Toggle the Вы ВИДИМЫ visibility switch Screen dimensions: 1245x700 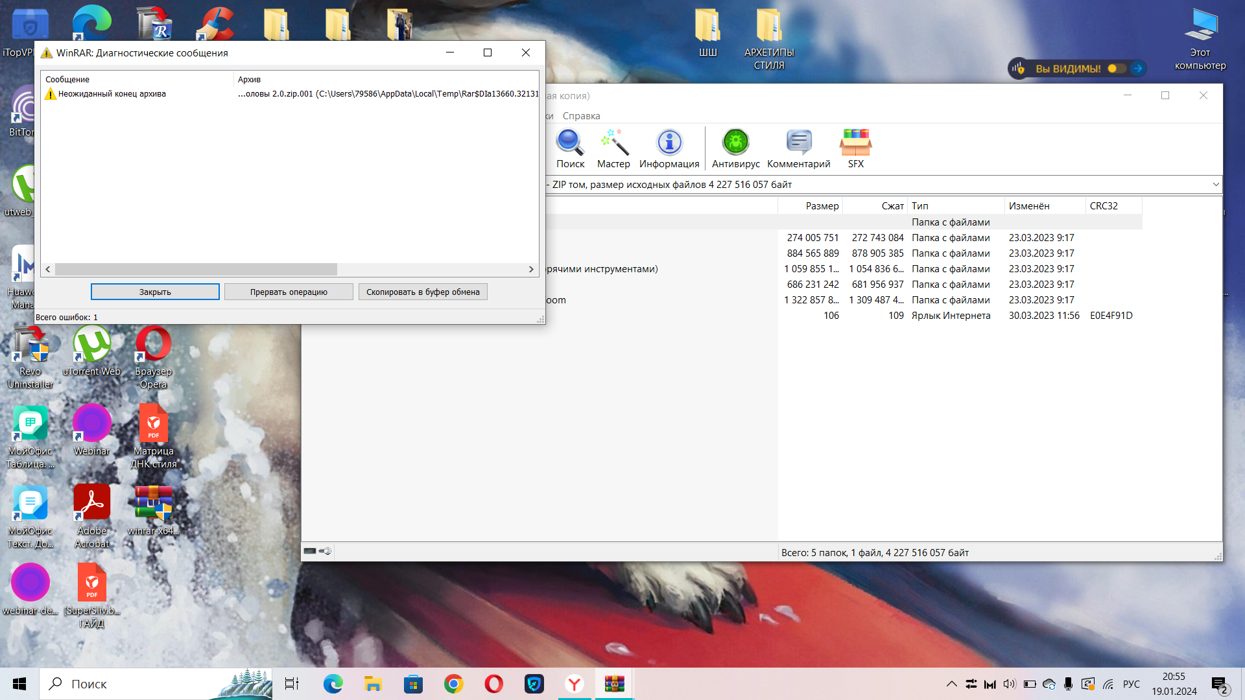point(1116,68)
